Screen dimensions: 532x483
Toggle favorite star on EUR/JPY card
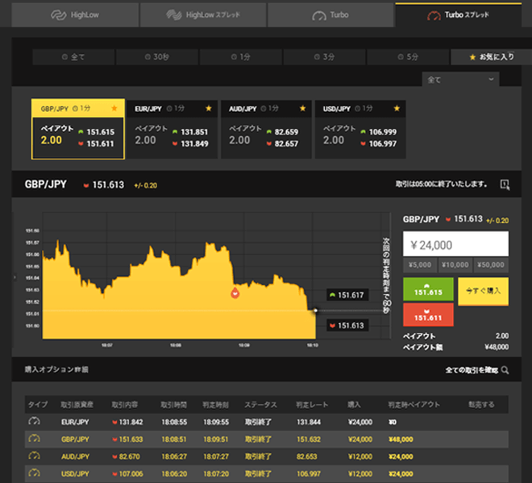coord(208,108)
